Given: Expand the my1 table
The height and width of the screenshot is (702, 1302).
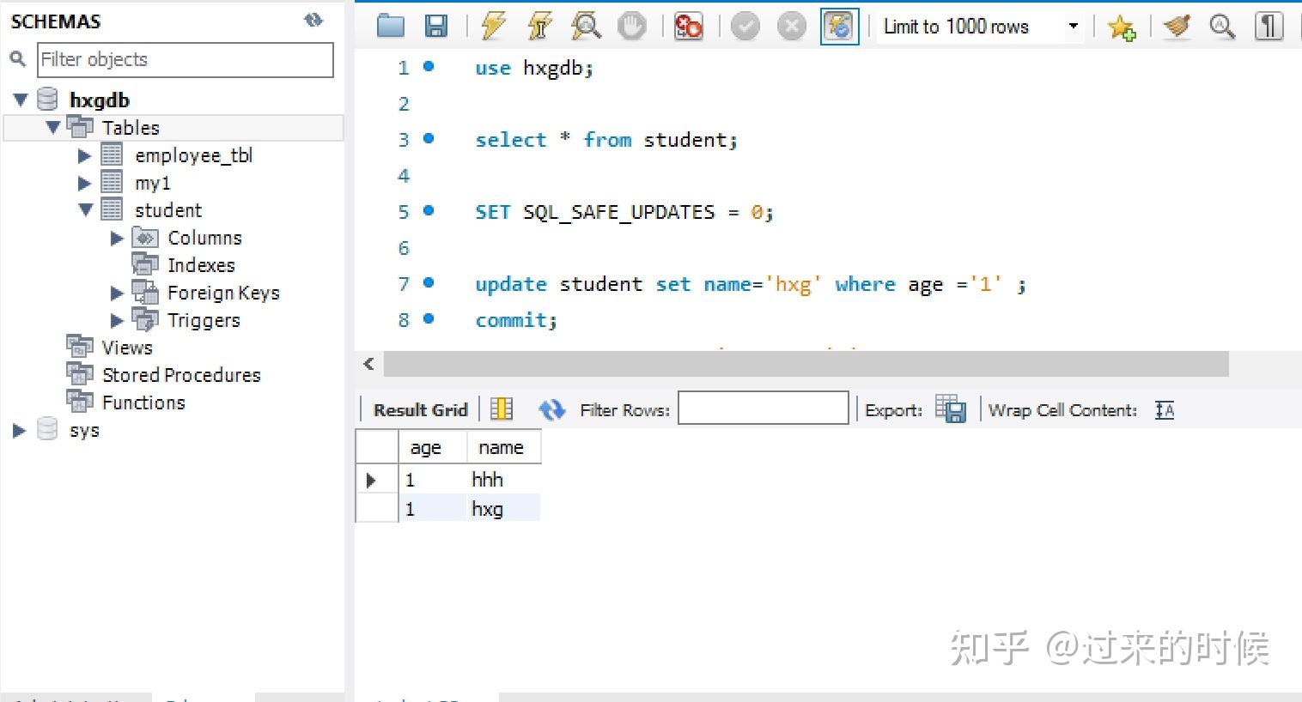Looking at the screenshot, I should [84, 183].
